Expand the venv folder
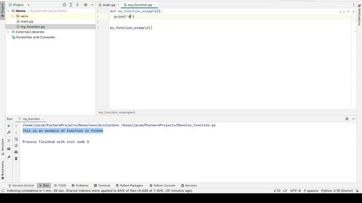 click(x=12, y=16)
